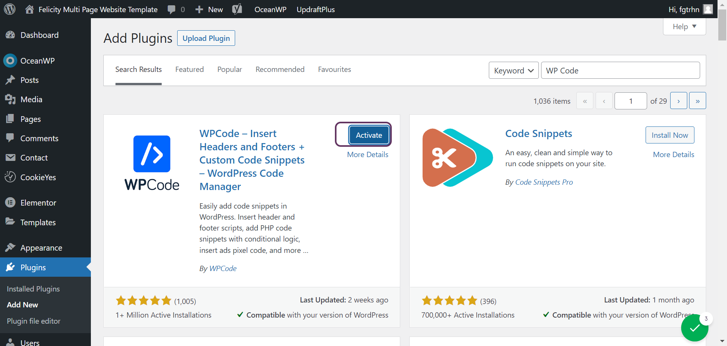This screenshot has height=346, width=727.
Task: Go to next page of results
Action: [x=679, y=101]
